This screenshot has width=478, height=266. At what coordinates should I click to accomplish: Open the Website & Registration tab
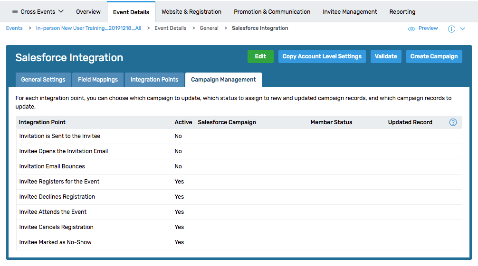(x=191, y=11)
